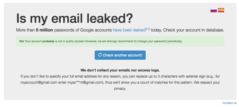Viewport: 239px width, 107px height.
Task: Click the 'Is my email leaked?' heading
Action: (x=74, y=18)
